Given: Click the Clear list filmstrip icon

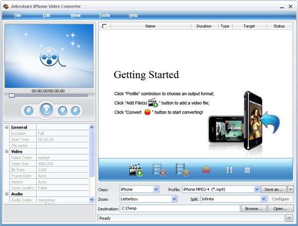Looking at the screenshot, I should (x=182, y=169).
